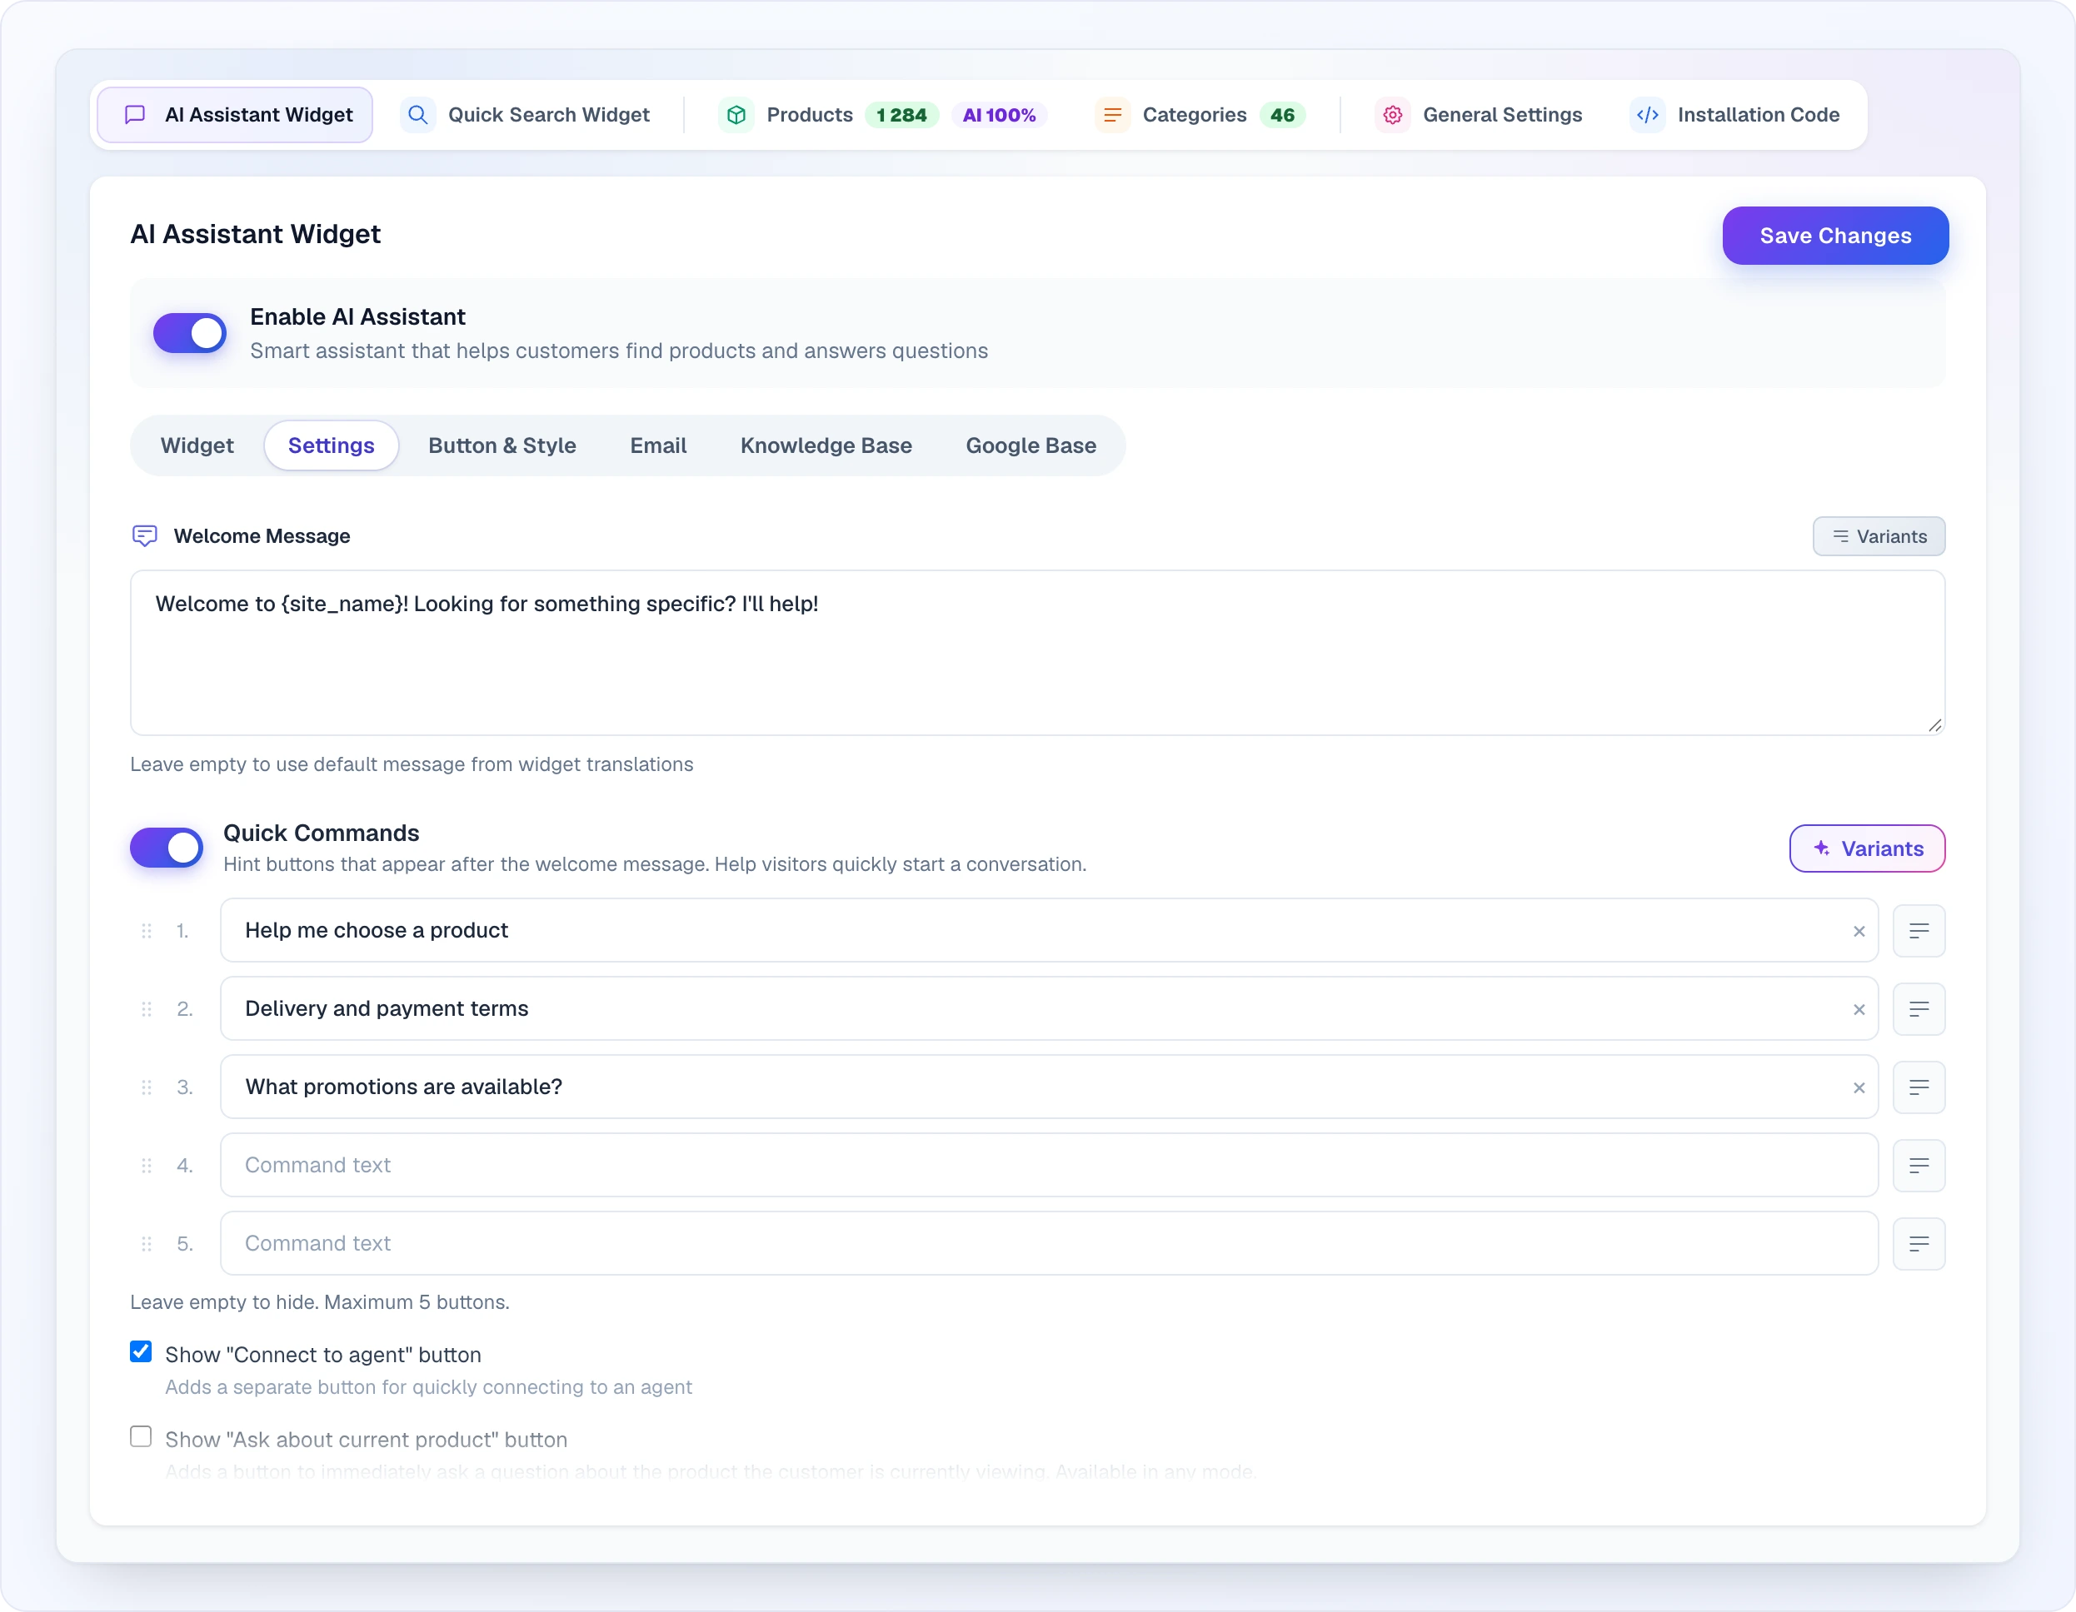2076x1612 pixels.
Task: Open variants menu for command 5
Action: [x=1919, y=1243]
